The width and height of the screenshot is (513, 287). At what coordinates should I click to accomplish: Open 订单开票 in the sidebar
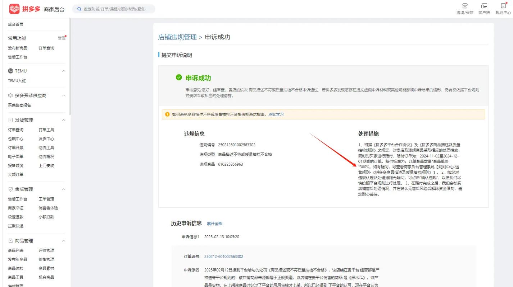click(15, 148)
